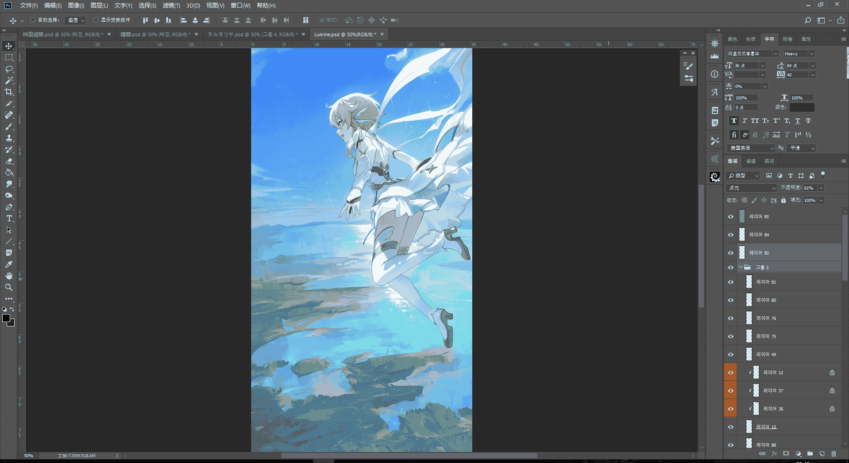This screenshot has width=849, height=463.
Task: Click the character text color swatch
Action: tap(802, 107)
